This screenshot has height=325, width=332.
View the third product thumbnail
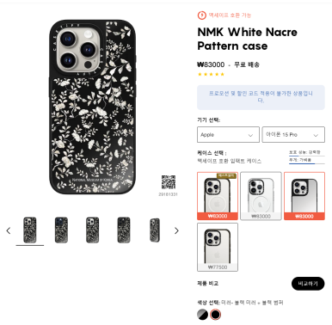93,230
